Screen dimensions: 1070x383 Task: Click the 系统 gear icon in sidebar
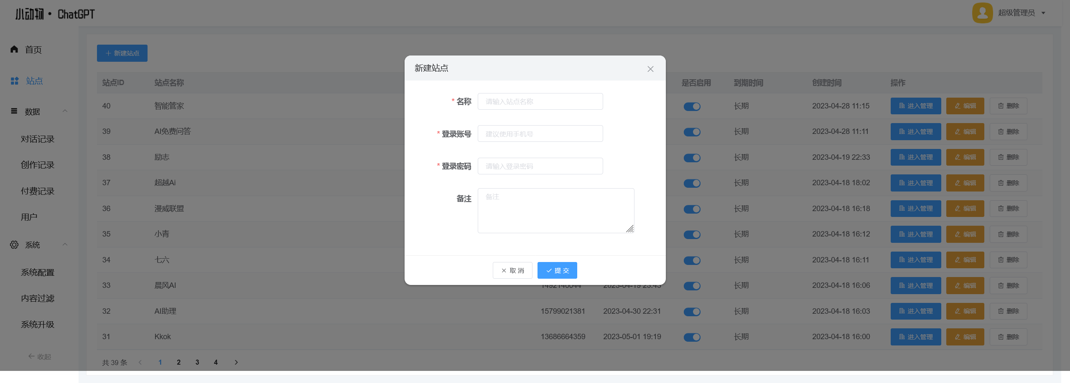tap(14, 245)
